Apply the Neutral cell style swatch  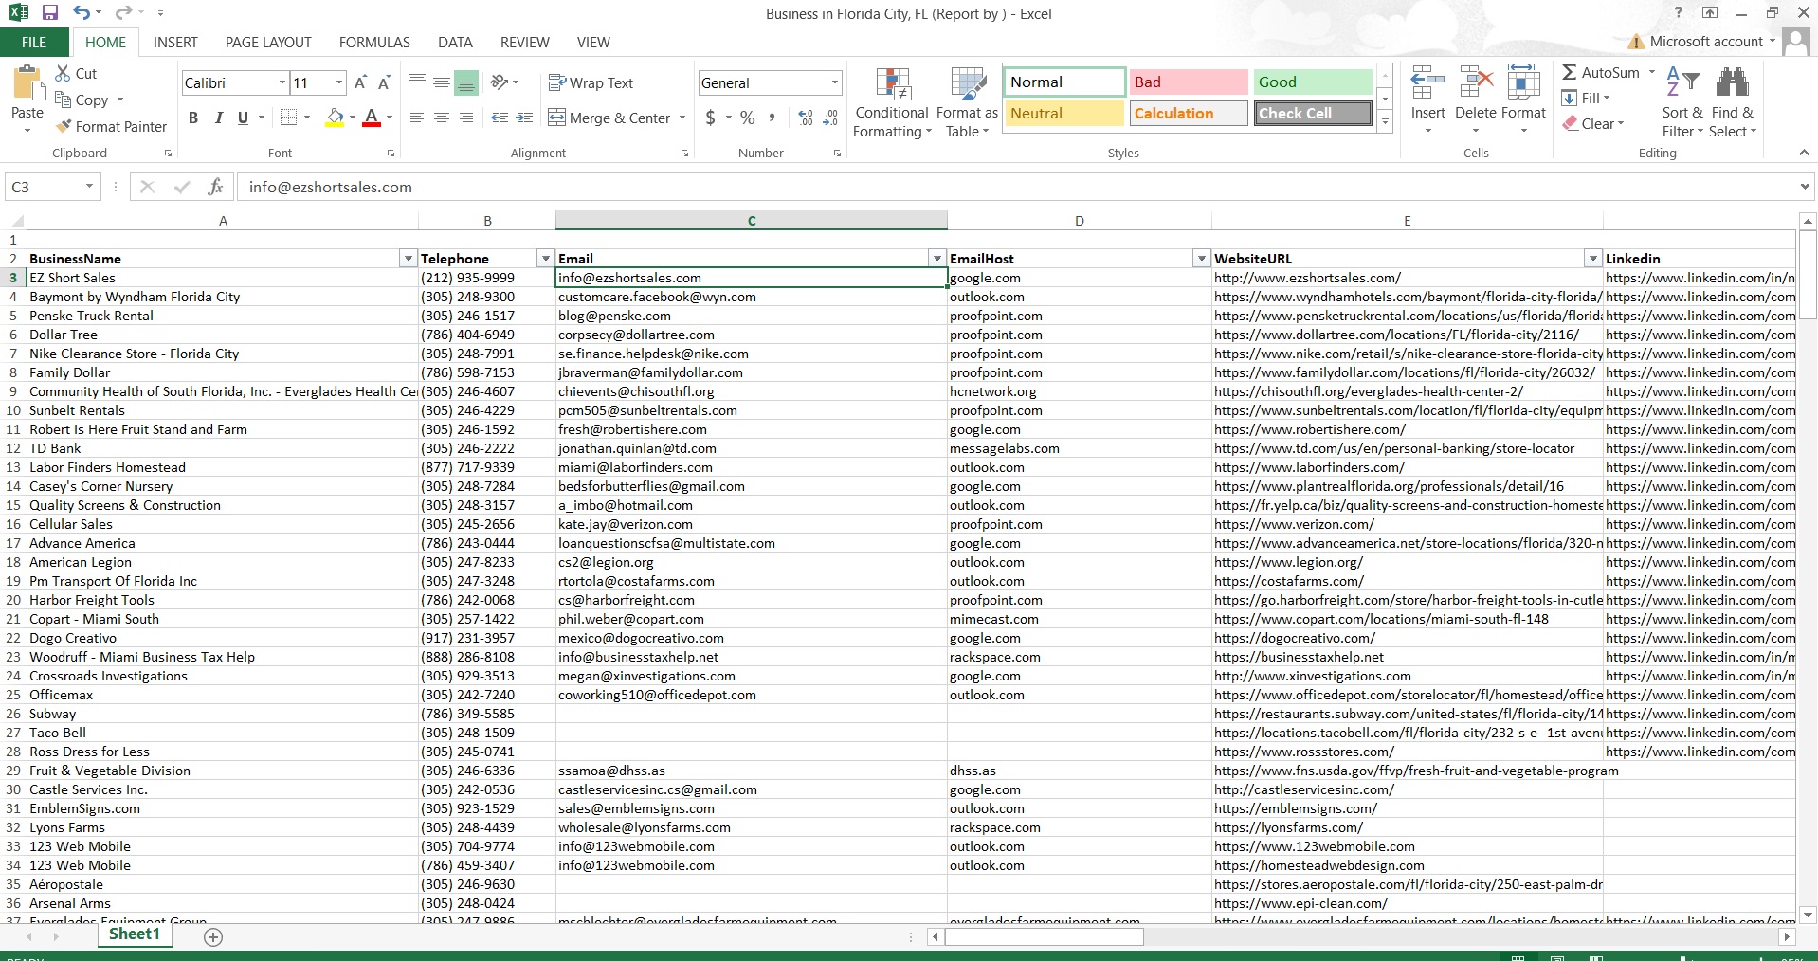click(x=1064, y=114)
